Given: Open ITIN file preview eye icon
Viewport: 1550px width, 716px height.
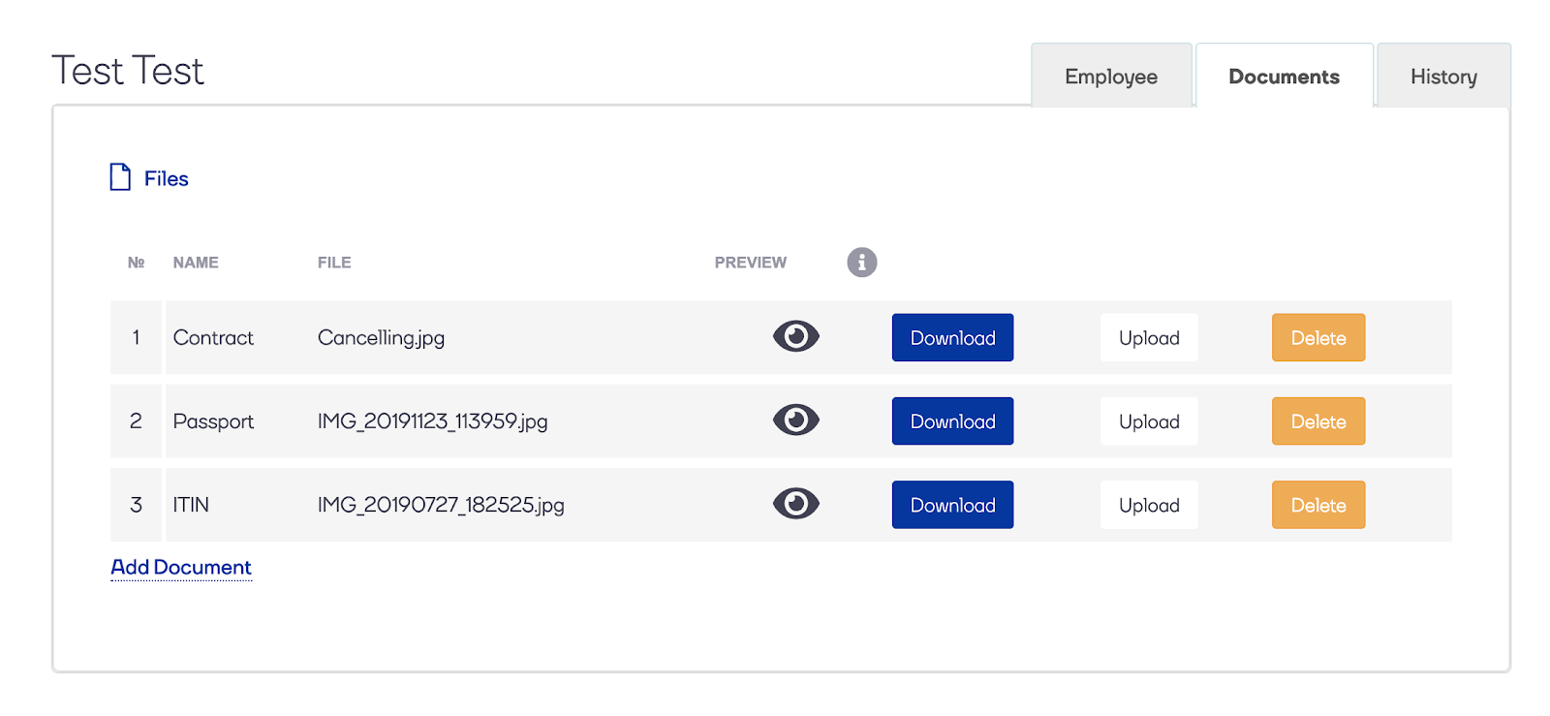Looking at the screenshot, I should (x=795, y=504).
